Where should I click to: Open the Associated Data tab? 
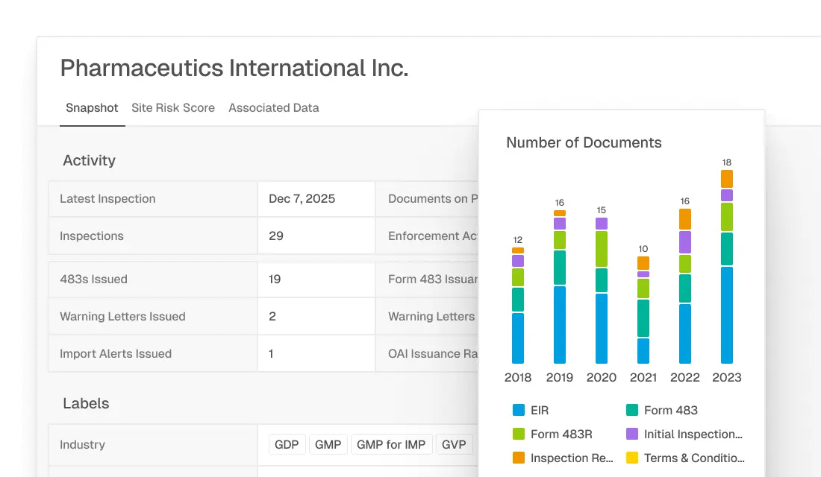point(273,108)
